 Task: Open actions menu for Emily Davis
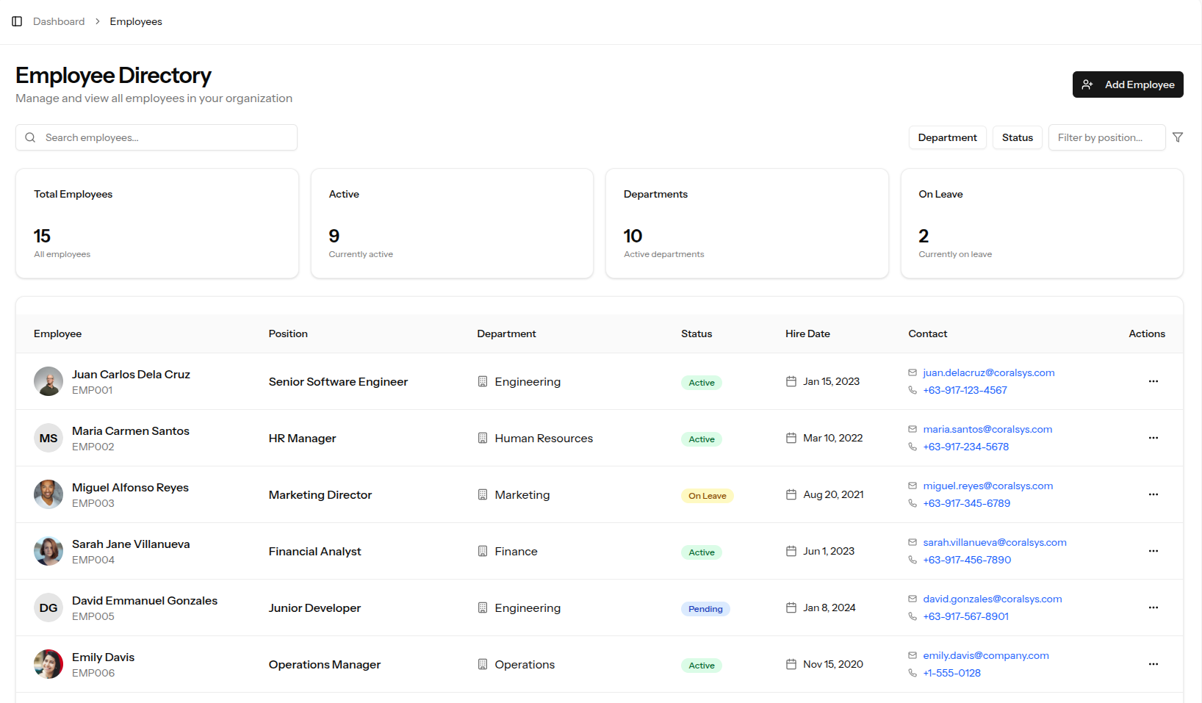[1153, 664]
